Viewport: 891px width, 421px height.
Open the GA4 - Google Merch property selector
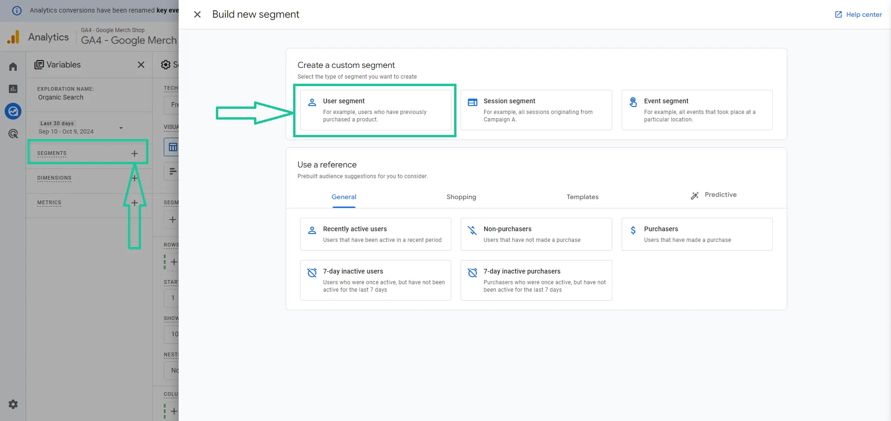[129, 36]
